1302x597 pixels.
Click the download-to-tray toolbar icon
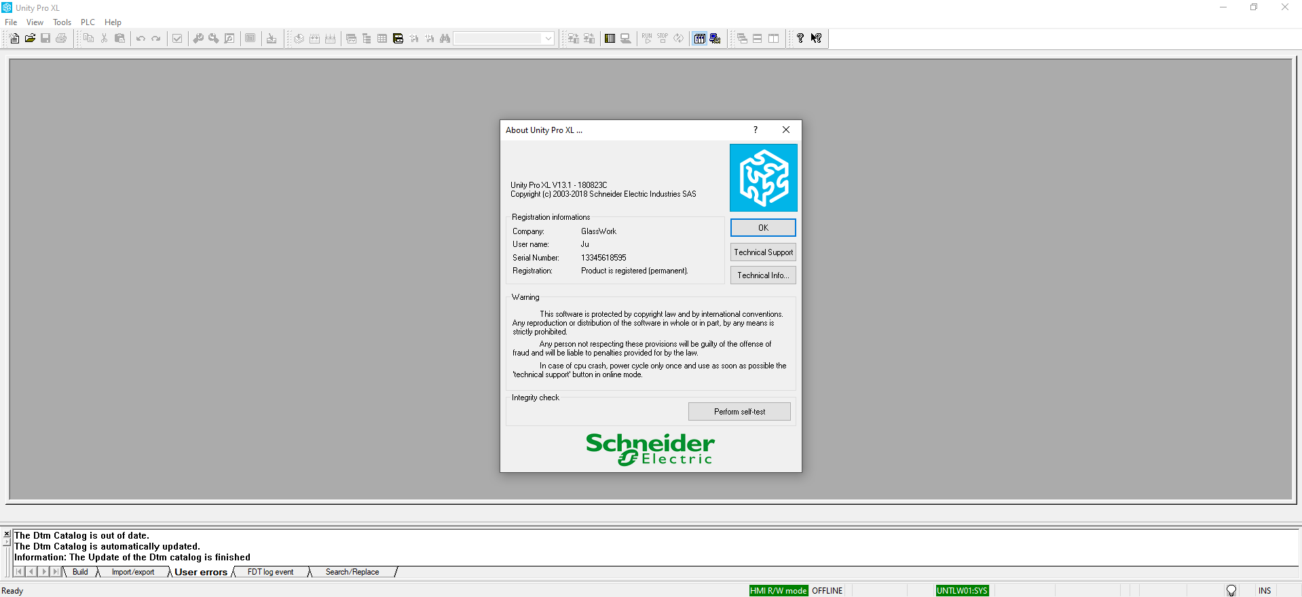coord(272,39)
